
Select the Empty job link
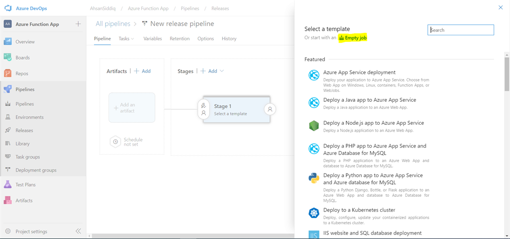click(x=353, y=38)
